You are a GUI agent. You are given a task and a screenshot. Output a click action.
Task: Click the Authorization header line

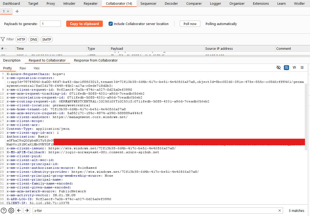(x=27, y=137)
